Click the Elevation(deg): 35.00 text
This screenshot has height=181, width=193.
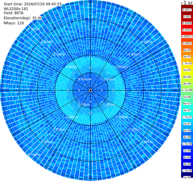click(x=23, y=18)
